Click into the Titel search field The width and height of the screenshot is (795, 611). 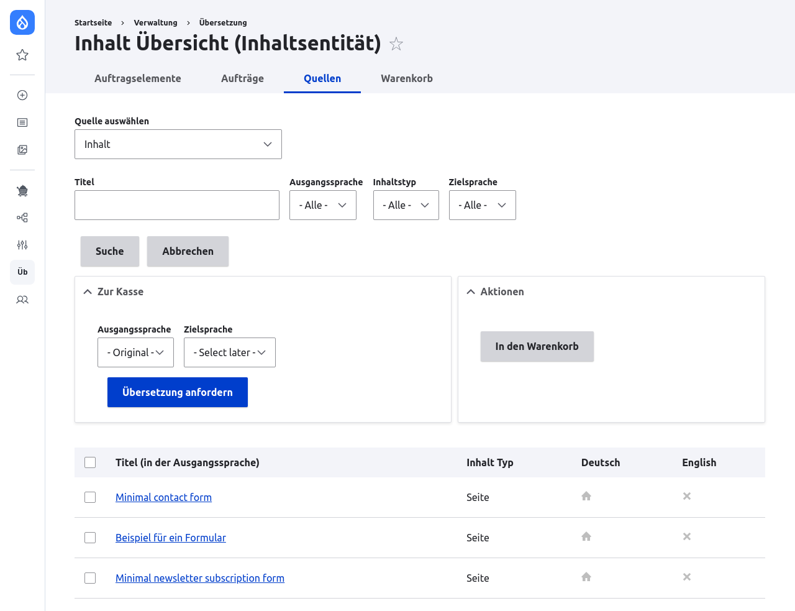pyautogui.click(x=177, y=205)
